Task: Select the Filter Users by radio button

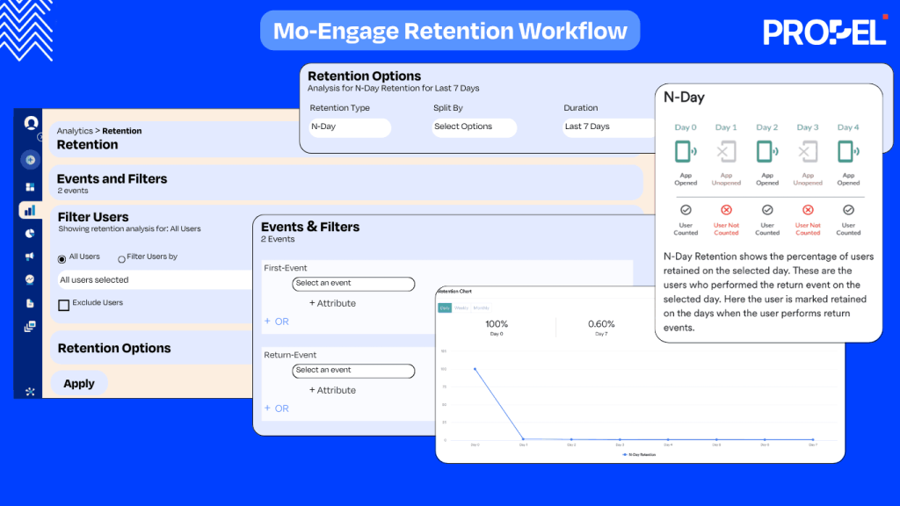Action: [x=121, y=259]
